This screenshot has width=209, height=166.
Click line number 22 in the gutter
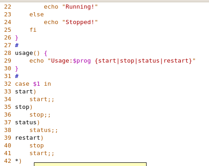pos(8,7)
